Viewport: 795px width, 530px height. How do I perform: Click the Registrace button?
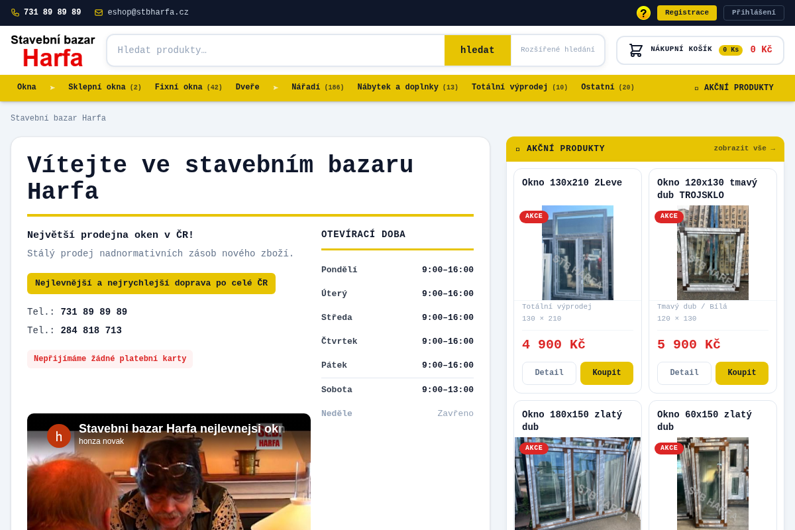click(x=687, y=13)
